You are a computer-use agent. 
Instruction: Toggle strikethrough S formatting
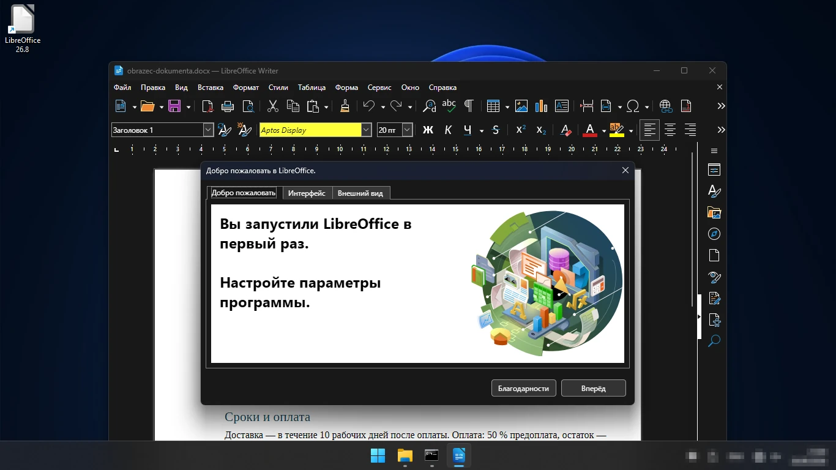tap(496, 130)
